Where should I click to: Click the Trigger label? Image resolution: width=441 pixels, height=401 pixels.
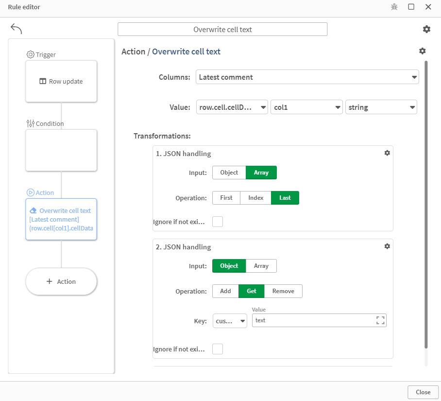[x=46, y=54]
